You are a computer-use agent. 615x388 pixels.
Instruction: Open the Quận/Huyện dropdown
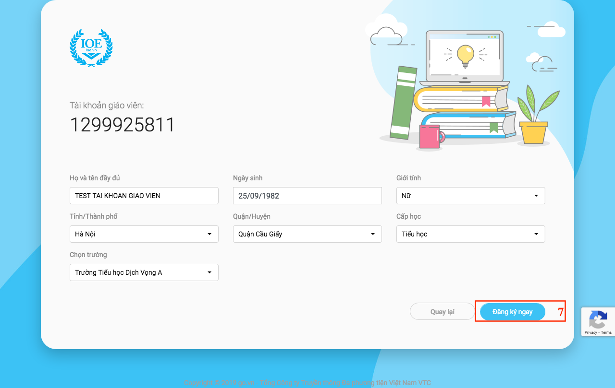pyautogui.click(x=307, y=234)
